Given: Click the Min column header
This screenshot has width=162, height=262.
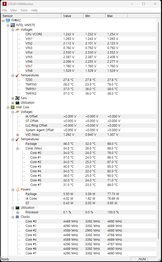Looking at the screenshot, I should [94, 16].
